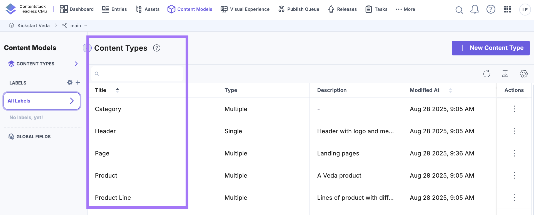Open actions menu for Product row
Screen dimensions: 534x215
coord(514,175)
